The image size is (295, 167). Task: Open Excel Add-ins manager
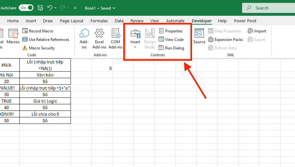(x=99, y=38)
